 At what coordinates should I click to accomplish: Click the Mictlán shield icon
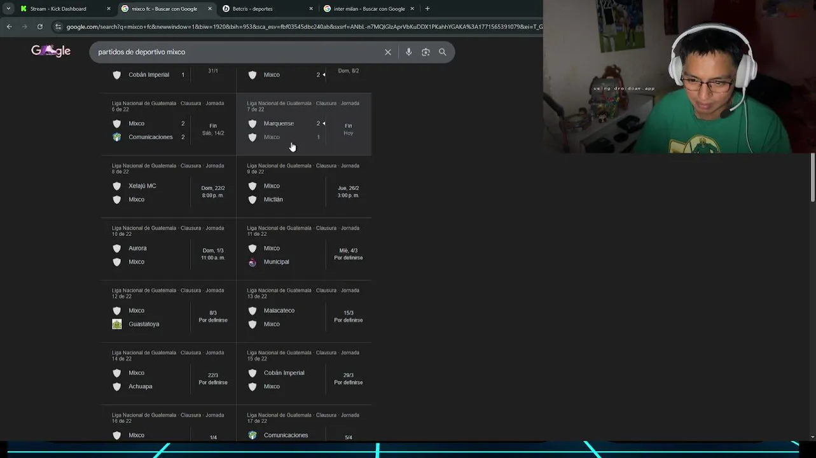tap(252, 200)
